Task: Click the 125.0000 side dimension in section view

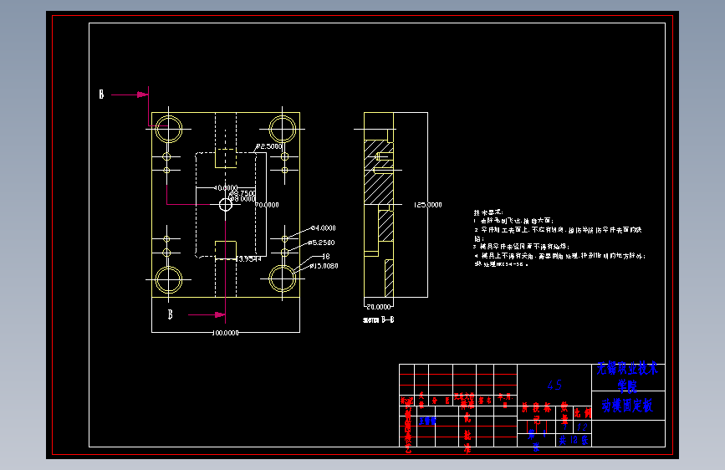Action: 427,204
